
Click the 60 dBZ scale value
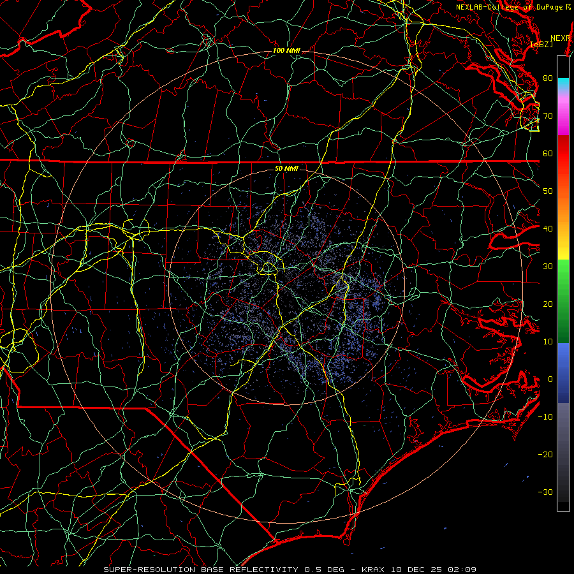548,153
